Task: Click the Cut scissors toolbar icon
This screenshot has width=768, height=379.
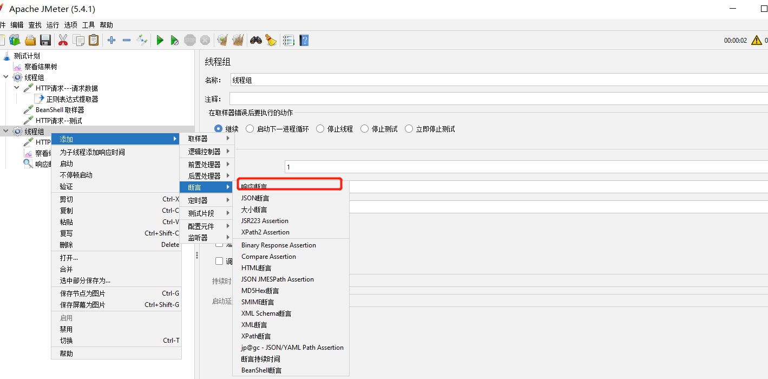Action: point(63,40)
